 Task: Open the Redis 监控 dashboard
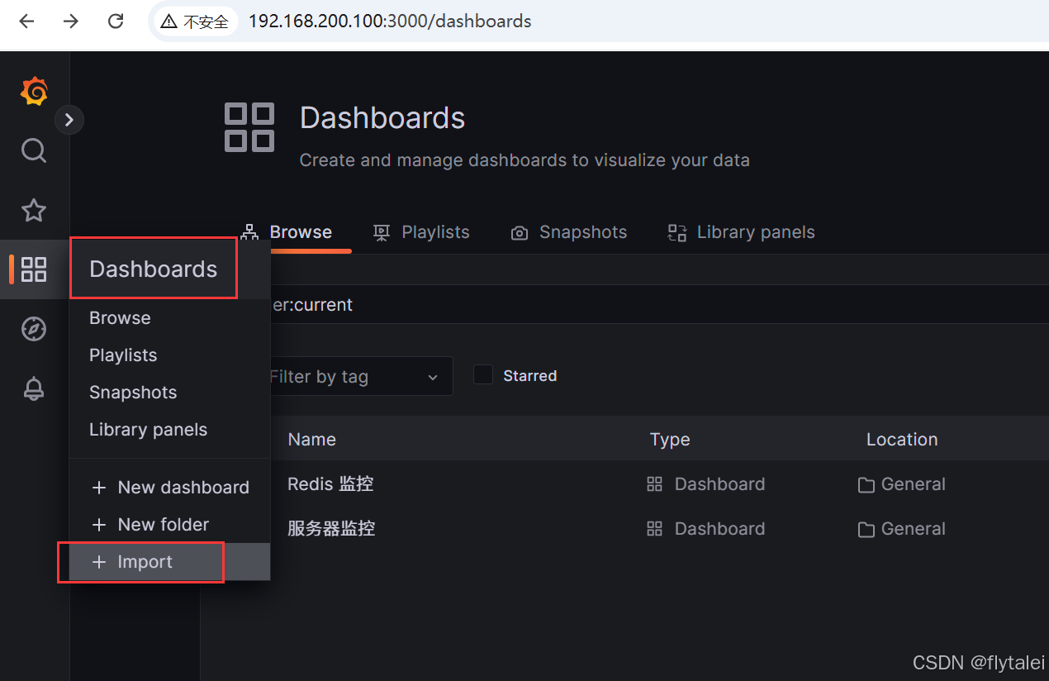(330, 483)
